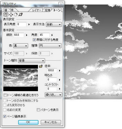Click arrow next to 線数 value 60.0
The height and width of the screenshot is (129, 122).
[x=27, y=35]
